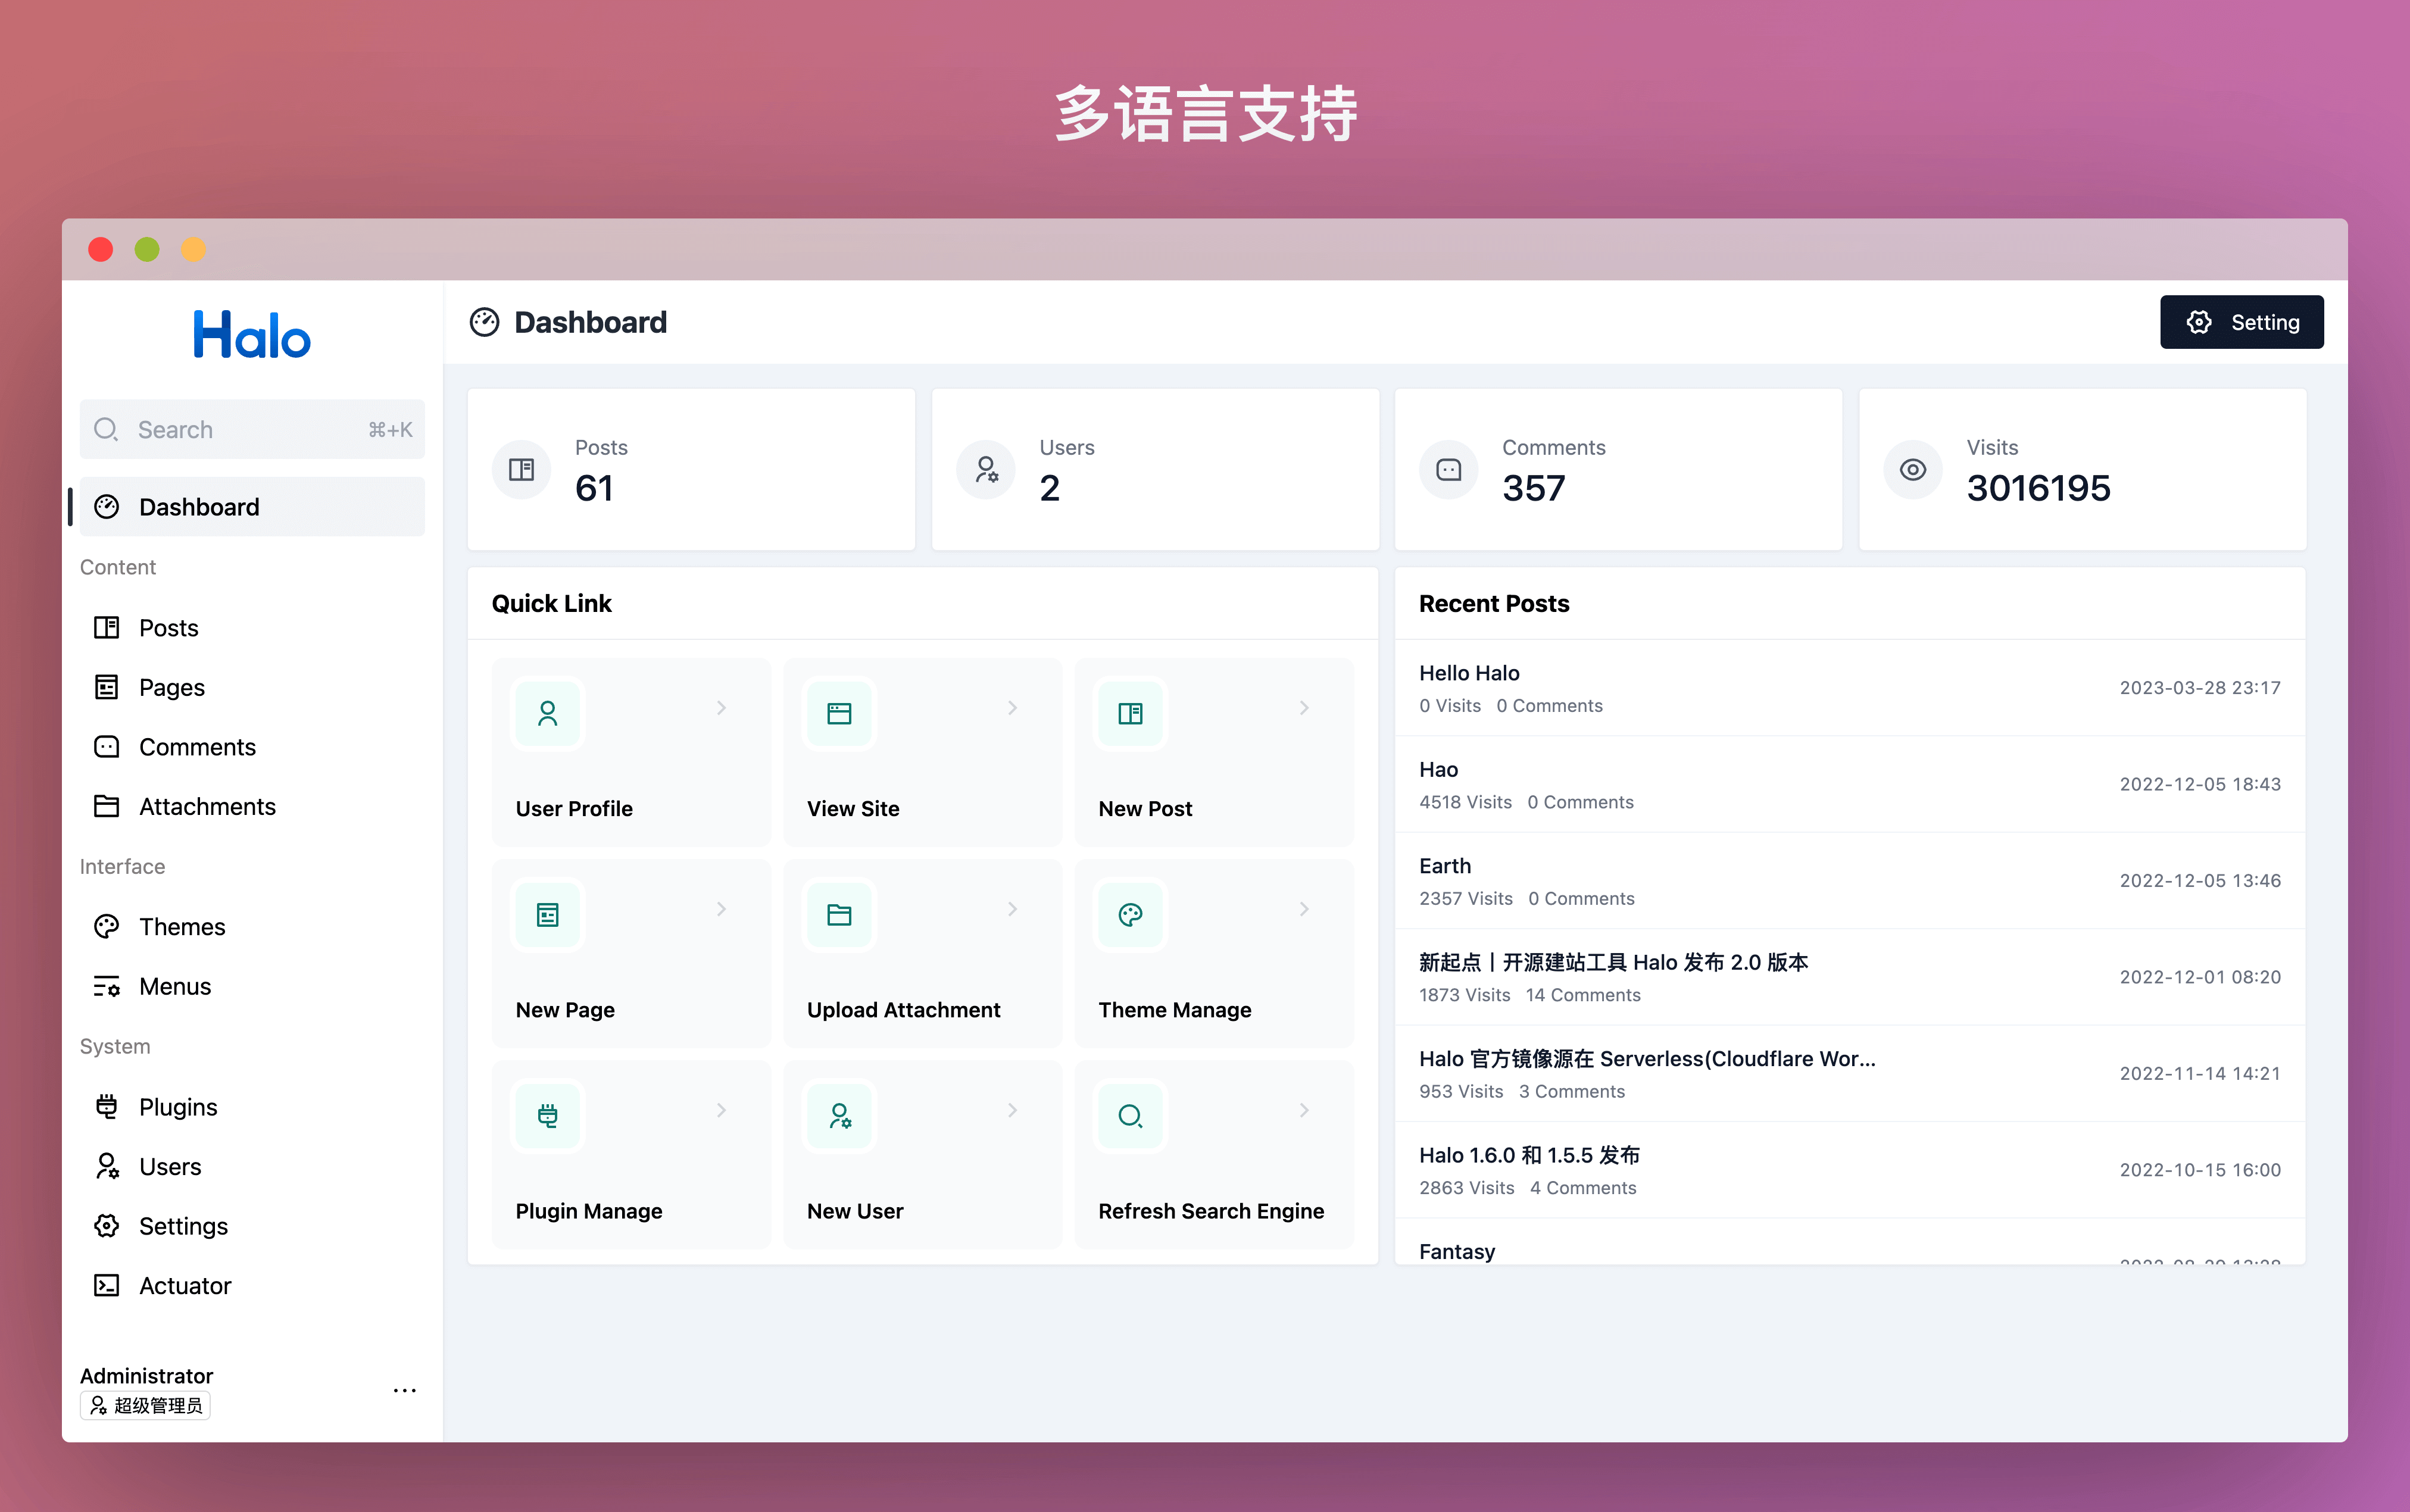Open the Administrator three-dots menu
2410x1512 pixels.
[404, 1390]
